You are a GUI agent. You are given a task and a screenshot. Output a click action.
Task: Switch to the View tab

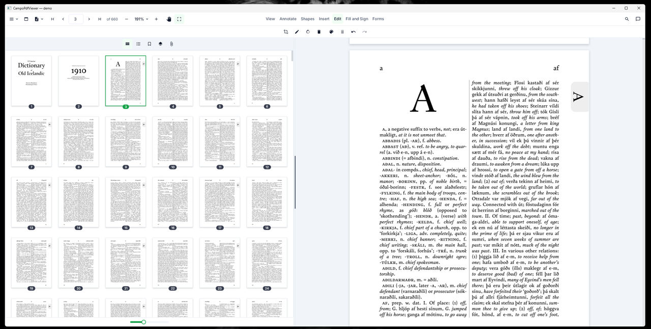270,19
